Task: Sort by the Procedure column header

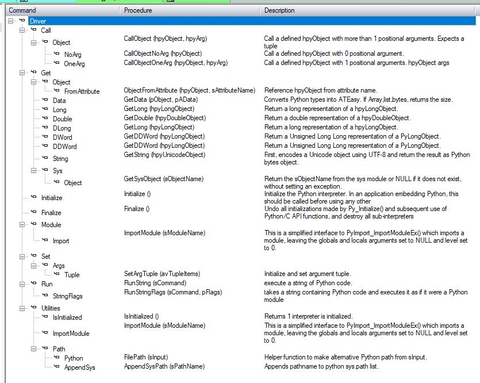Action: point(190,10)
